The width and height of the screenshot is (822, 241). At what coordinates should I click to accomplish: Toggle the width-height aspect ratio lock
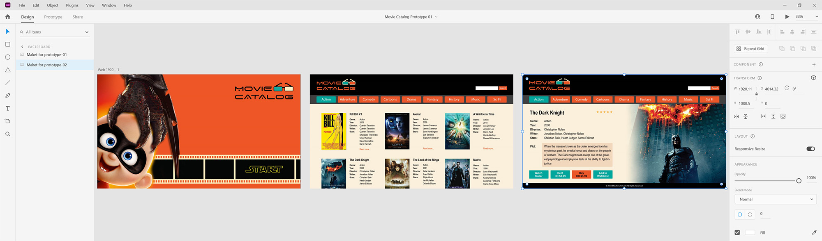(756, 94)
